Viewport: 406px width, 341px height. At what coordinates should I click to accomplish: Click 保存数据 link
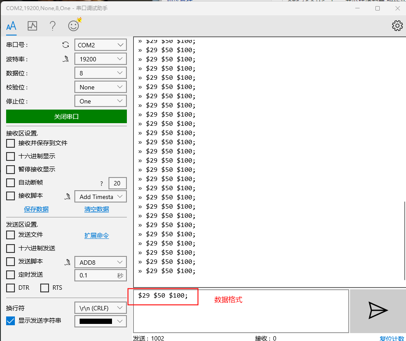[36, 209]
